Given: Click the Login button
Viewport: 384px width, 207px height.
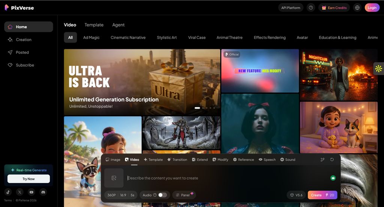Looking at the screenshot, I should point(372,7).
